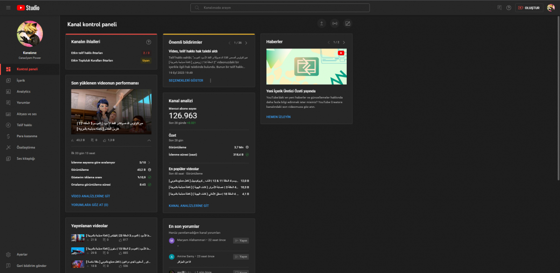This screenshot has height=273, width=560.
Task: Click the 126.963 subscriber count
Action: coord(183,116)
